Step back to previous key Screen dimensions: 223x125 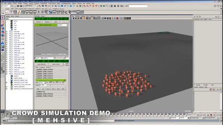coord(205,115)
